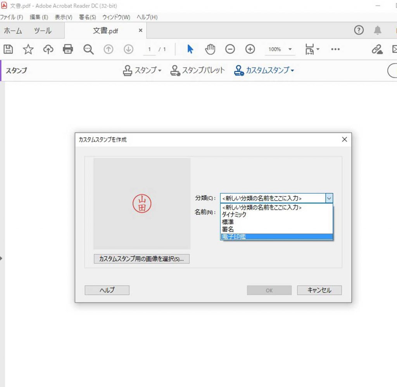Click the share link icon

[x=377, y=49]
